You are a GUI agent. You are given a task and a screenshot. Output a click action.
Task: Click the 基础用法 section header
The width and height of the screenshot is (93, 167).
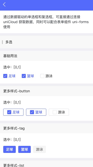46,56
